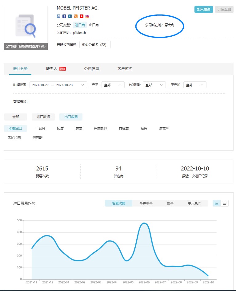Open the 产品 dropdown

point(113,85)
